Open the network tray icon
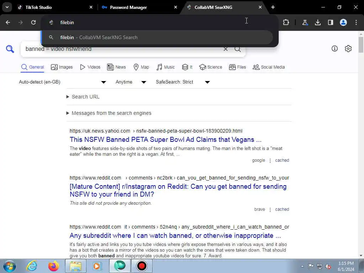The height and width of the screenshot is (273, 364). 320,267
